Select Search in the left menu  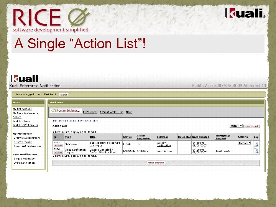tap(17, 117)
